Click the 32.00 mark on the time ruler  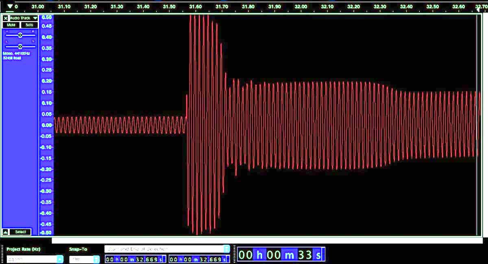click(301, 6)
